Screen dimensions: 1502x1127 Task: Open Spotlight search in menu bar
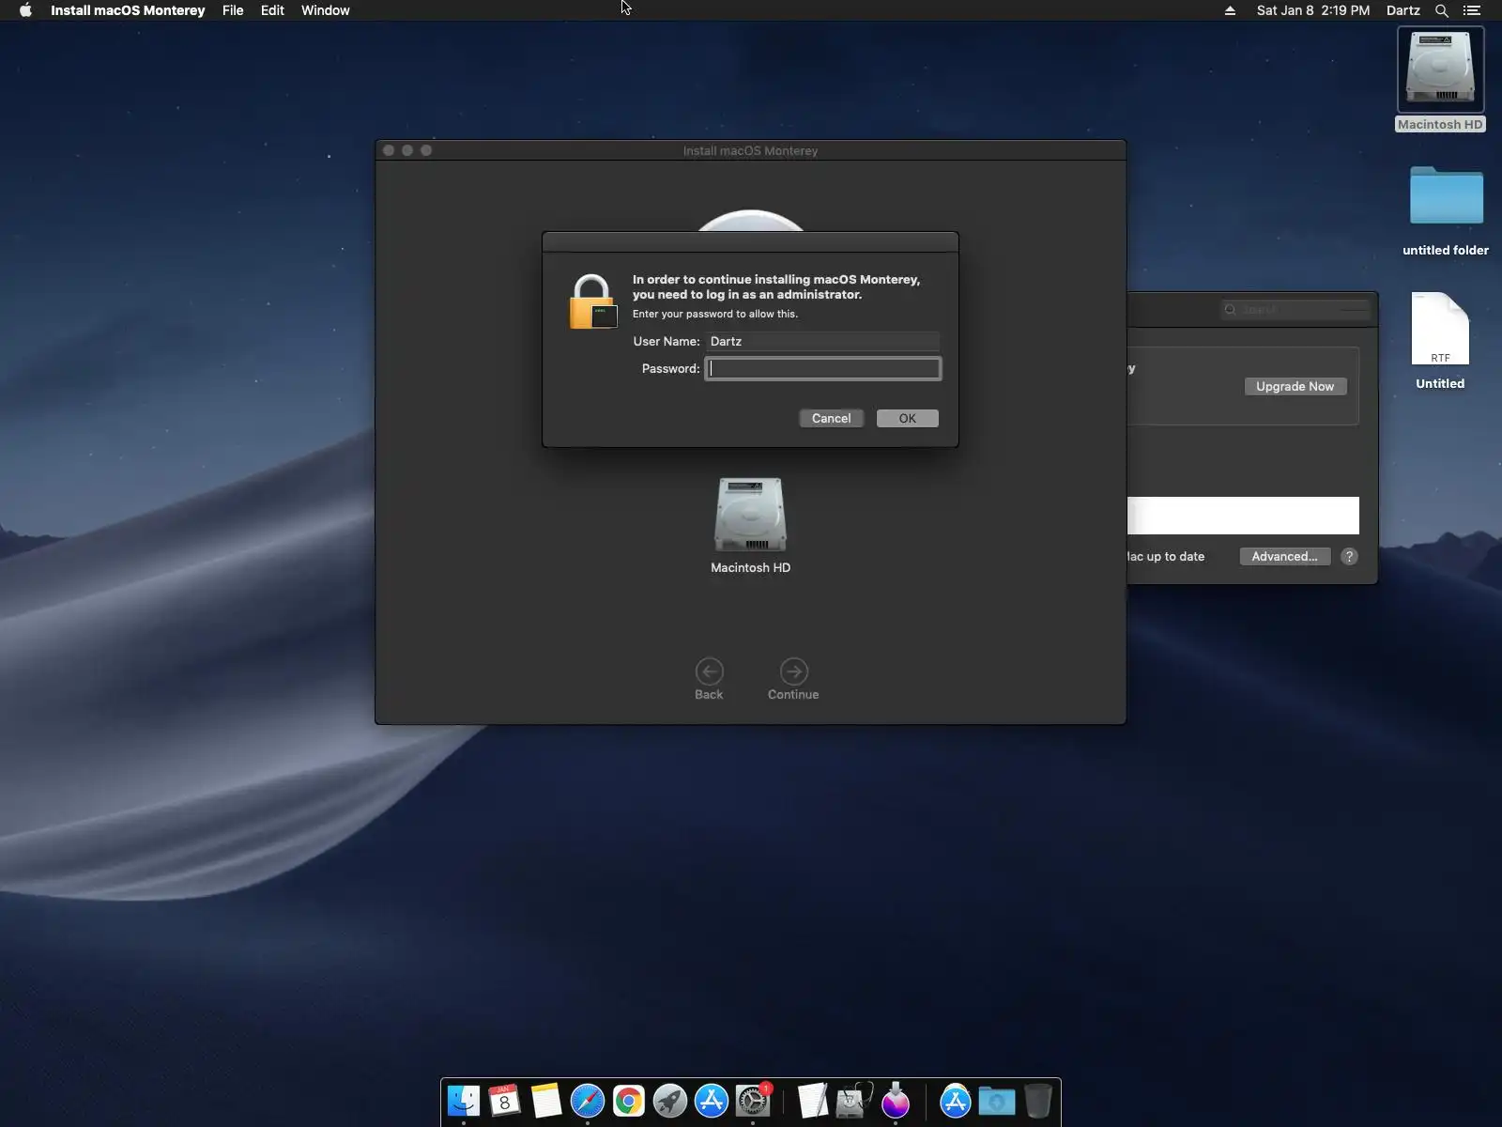pos(1442,10)
